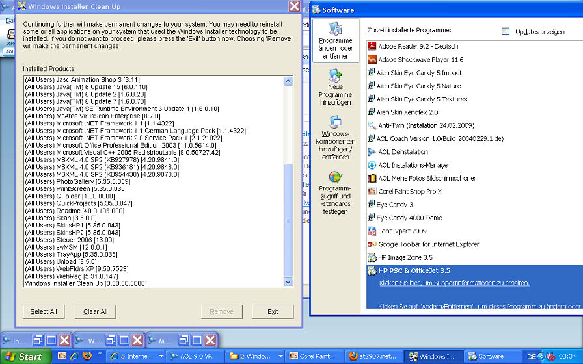The height and width of the screenshot is (364, 583).
Task: Click scroll down arrow in Installed Products list
Action: (288, 283)
